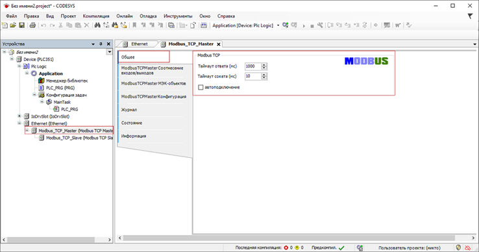Click the editor horizontal scrollbar
The width and height of the screenshot is (479, 252).
coord(289,238)
